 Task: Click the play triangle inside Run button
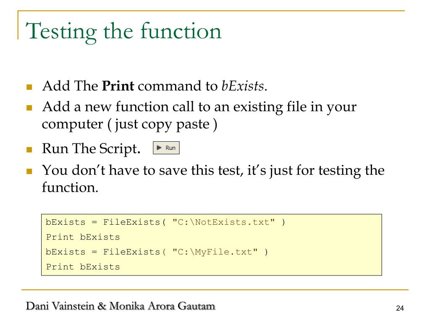pyautogui.click(x=160, y=148)
